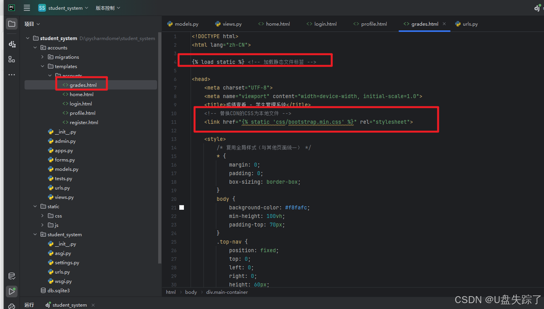Show more tool windows ellipsis

[x=12, y=74]
